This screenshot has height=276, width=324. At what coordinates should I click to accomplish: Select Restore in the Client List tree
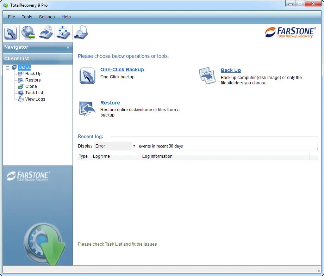coord(33,80)
